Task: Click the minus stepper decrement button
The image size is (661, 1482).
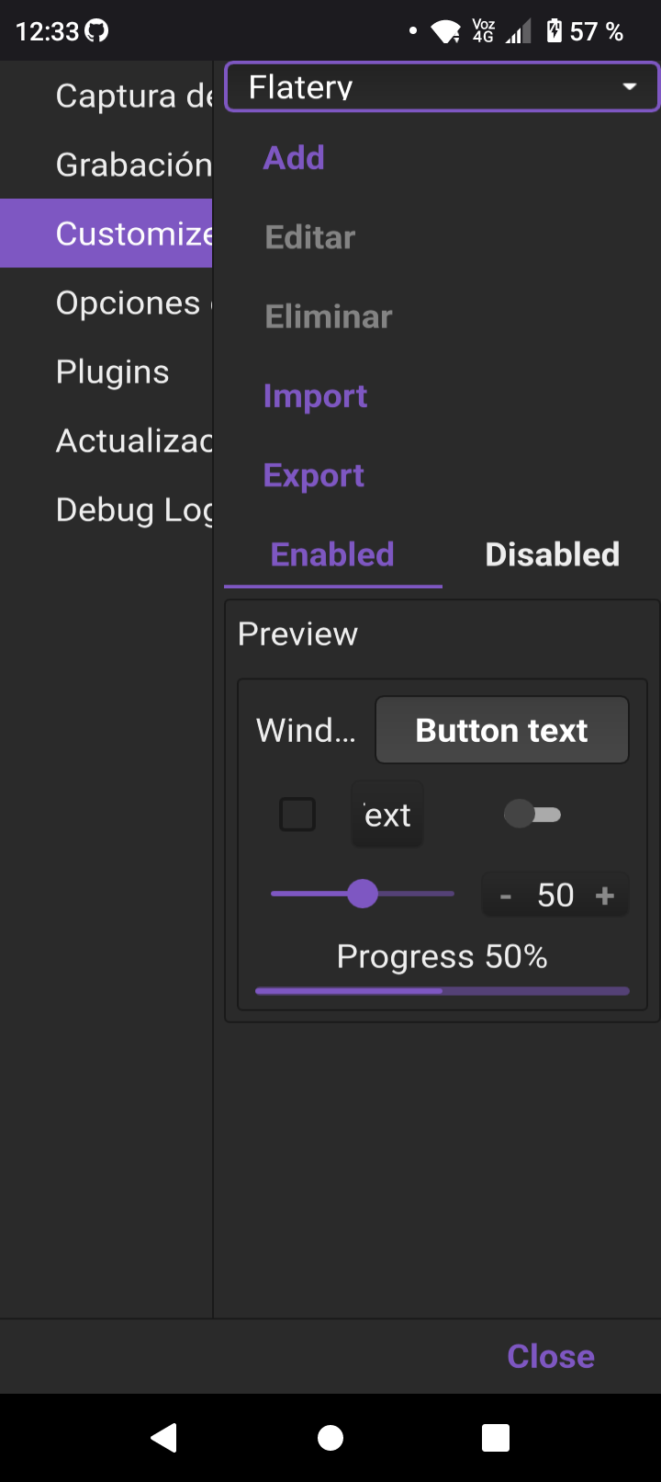Action: tap(505, 895)
